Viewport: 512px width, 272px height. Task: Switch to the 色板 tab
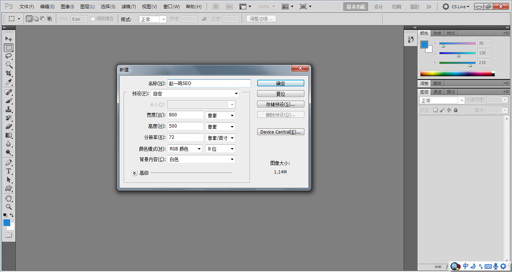pos(437,33)
